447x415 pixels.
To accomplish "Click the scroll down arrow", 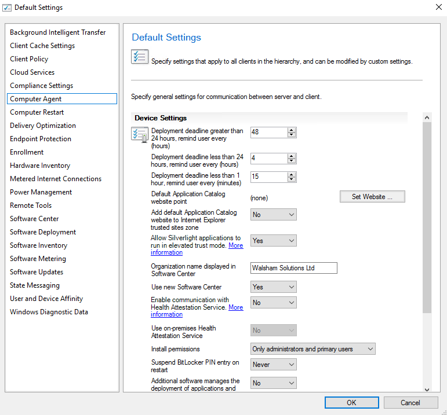I will [427, 390].
